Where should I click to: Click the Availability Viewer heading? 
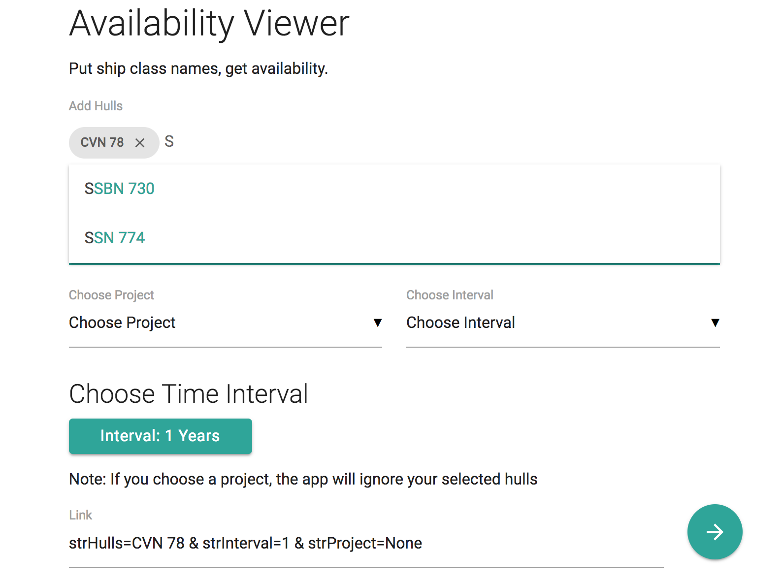pyautogui.click(x=209, y=24)
